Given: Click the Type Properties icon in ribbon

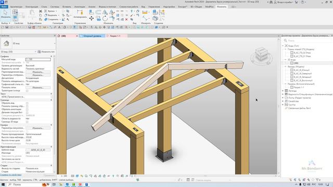Looking at the screenshot, I should [x=15, y=12].
